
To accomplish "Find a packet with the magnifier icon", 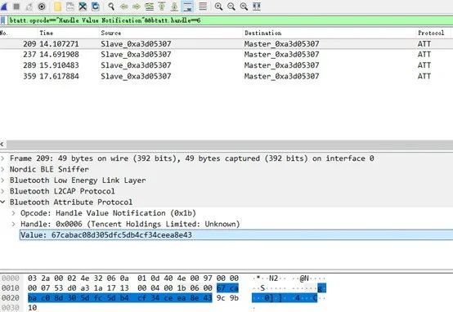I will pyautogui.click(x=111, y=7).
